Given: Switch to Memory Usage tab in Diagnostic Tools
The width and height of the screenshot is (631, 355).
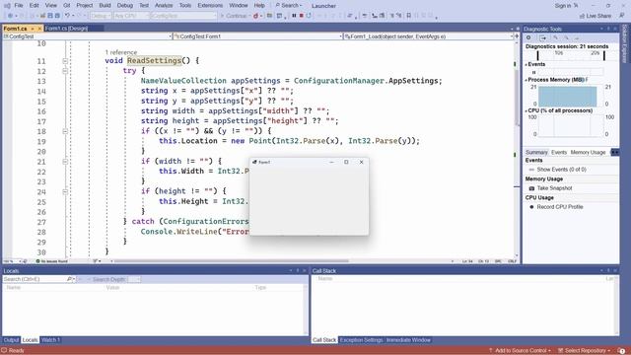Looking at the screenshot, I should (x=588, y=153).
